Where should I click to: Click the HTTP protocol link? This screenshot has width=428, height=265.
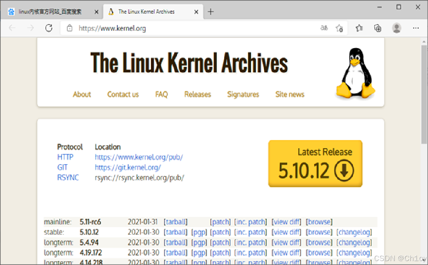(65, 157)
